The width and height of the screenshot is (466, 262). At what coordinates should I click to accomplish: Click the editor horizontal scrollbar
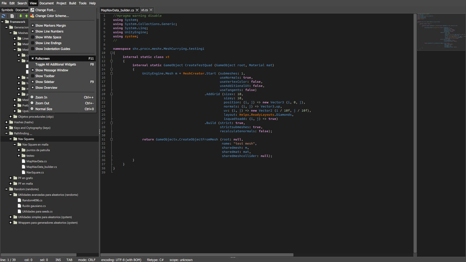click(197, 255)
